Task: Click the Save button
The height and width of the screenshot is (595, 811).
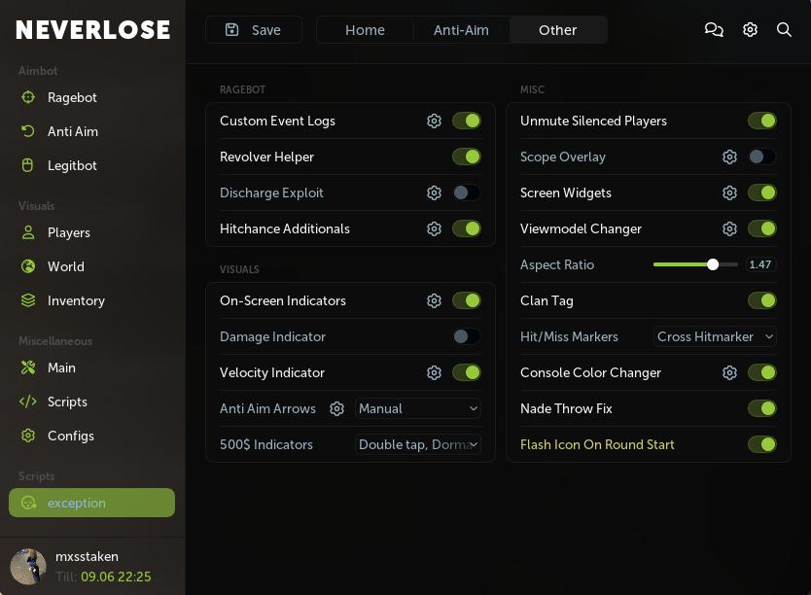Action: coord(254,30)
